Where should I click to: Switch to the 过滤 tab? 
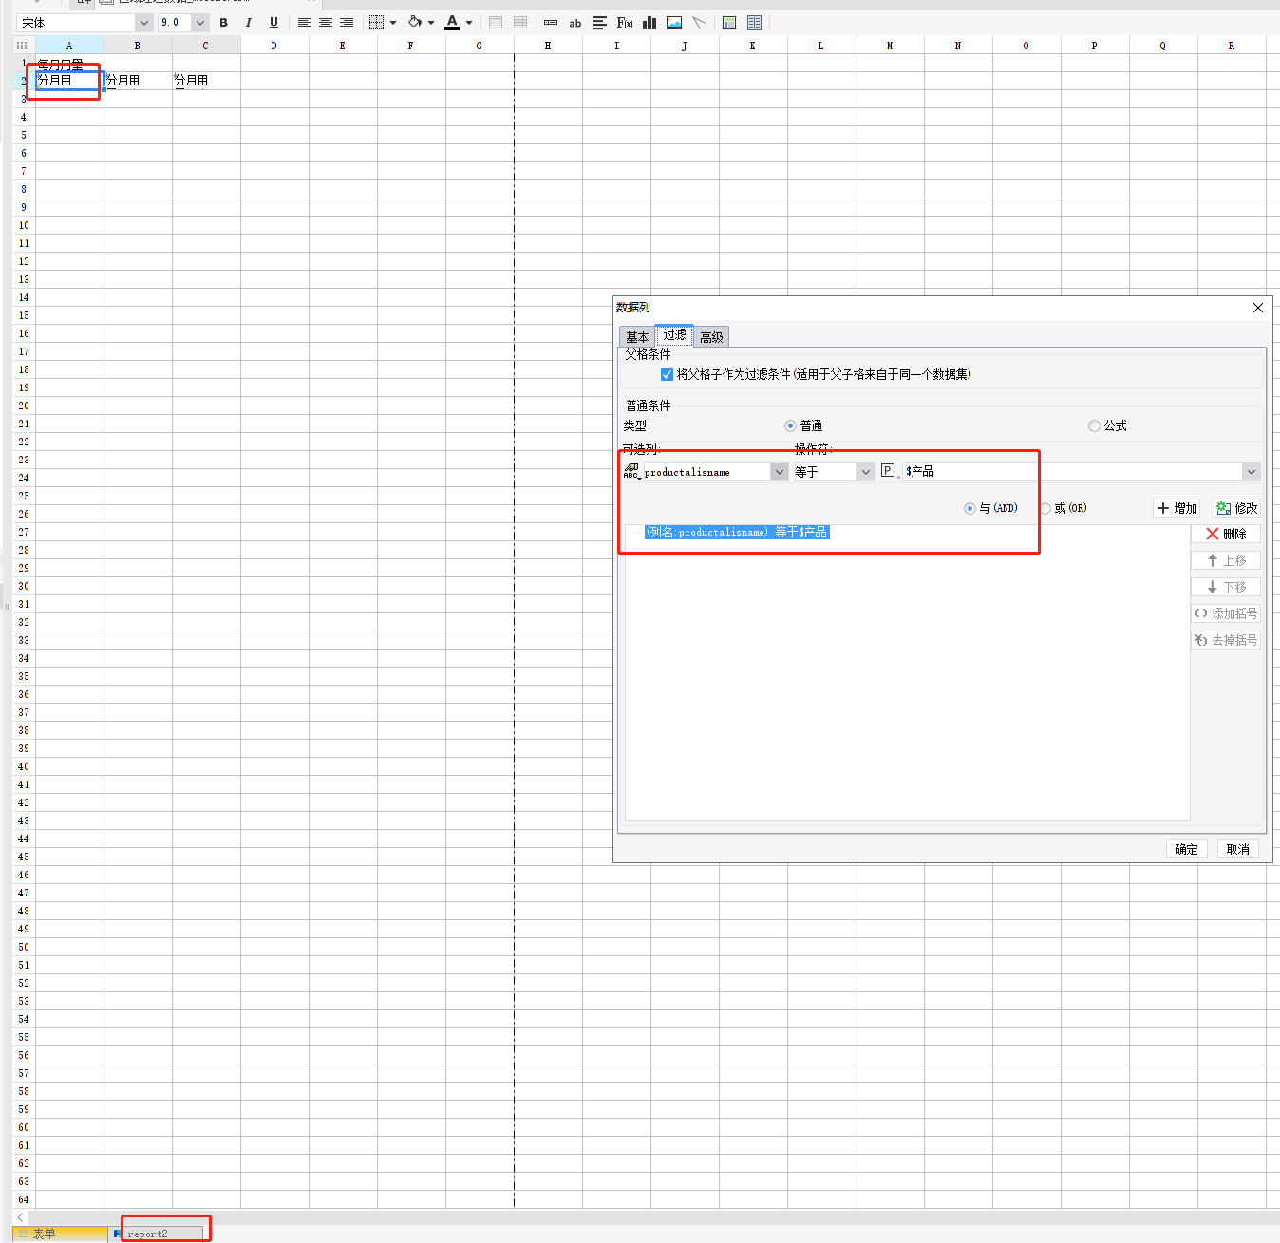[x=674, y=335]
